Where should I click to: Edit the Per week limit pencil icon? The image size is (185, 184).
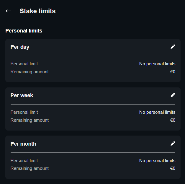173,95
